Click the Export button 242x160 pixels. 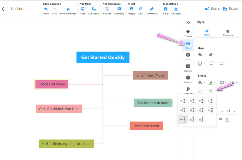231,9
